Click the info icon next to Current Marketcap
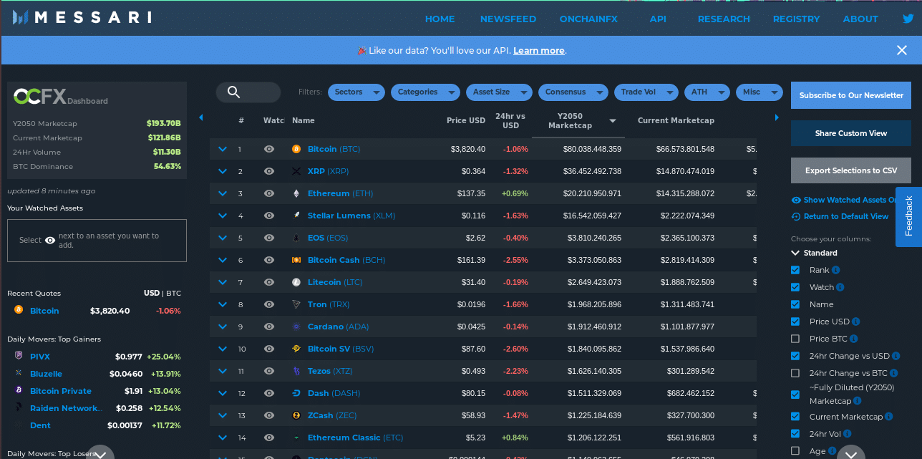Image resolution: width=922 pixels, height=459 pixels. click(x=889, y=417)
